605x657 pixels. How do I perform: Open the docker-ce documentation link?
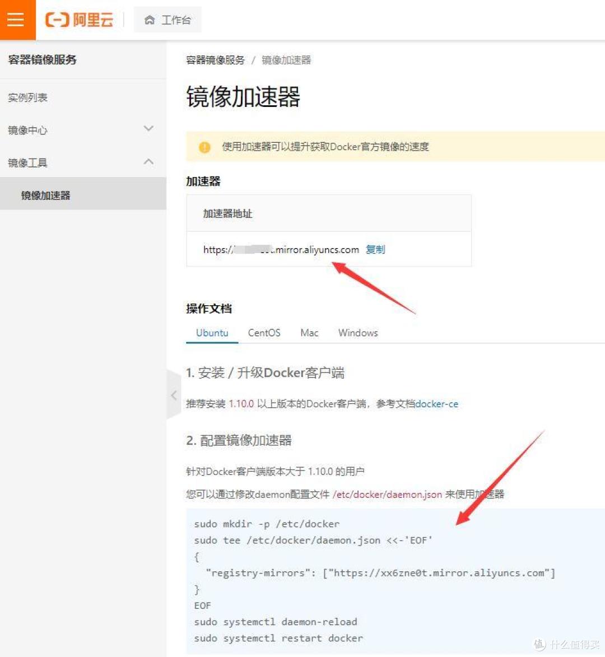coord(436,404)
